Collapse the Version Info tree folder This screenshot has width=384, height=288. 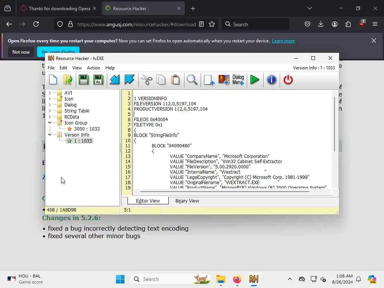[50, 135]
